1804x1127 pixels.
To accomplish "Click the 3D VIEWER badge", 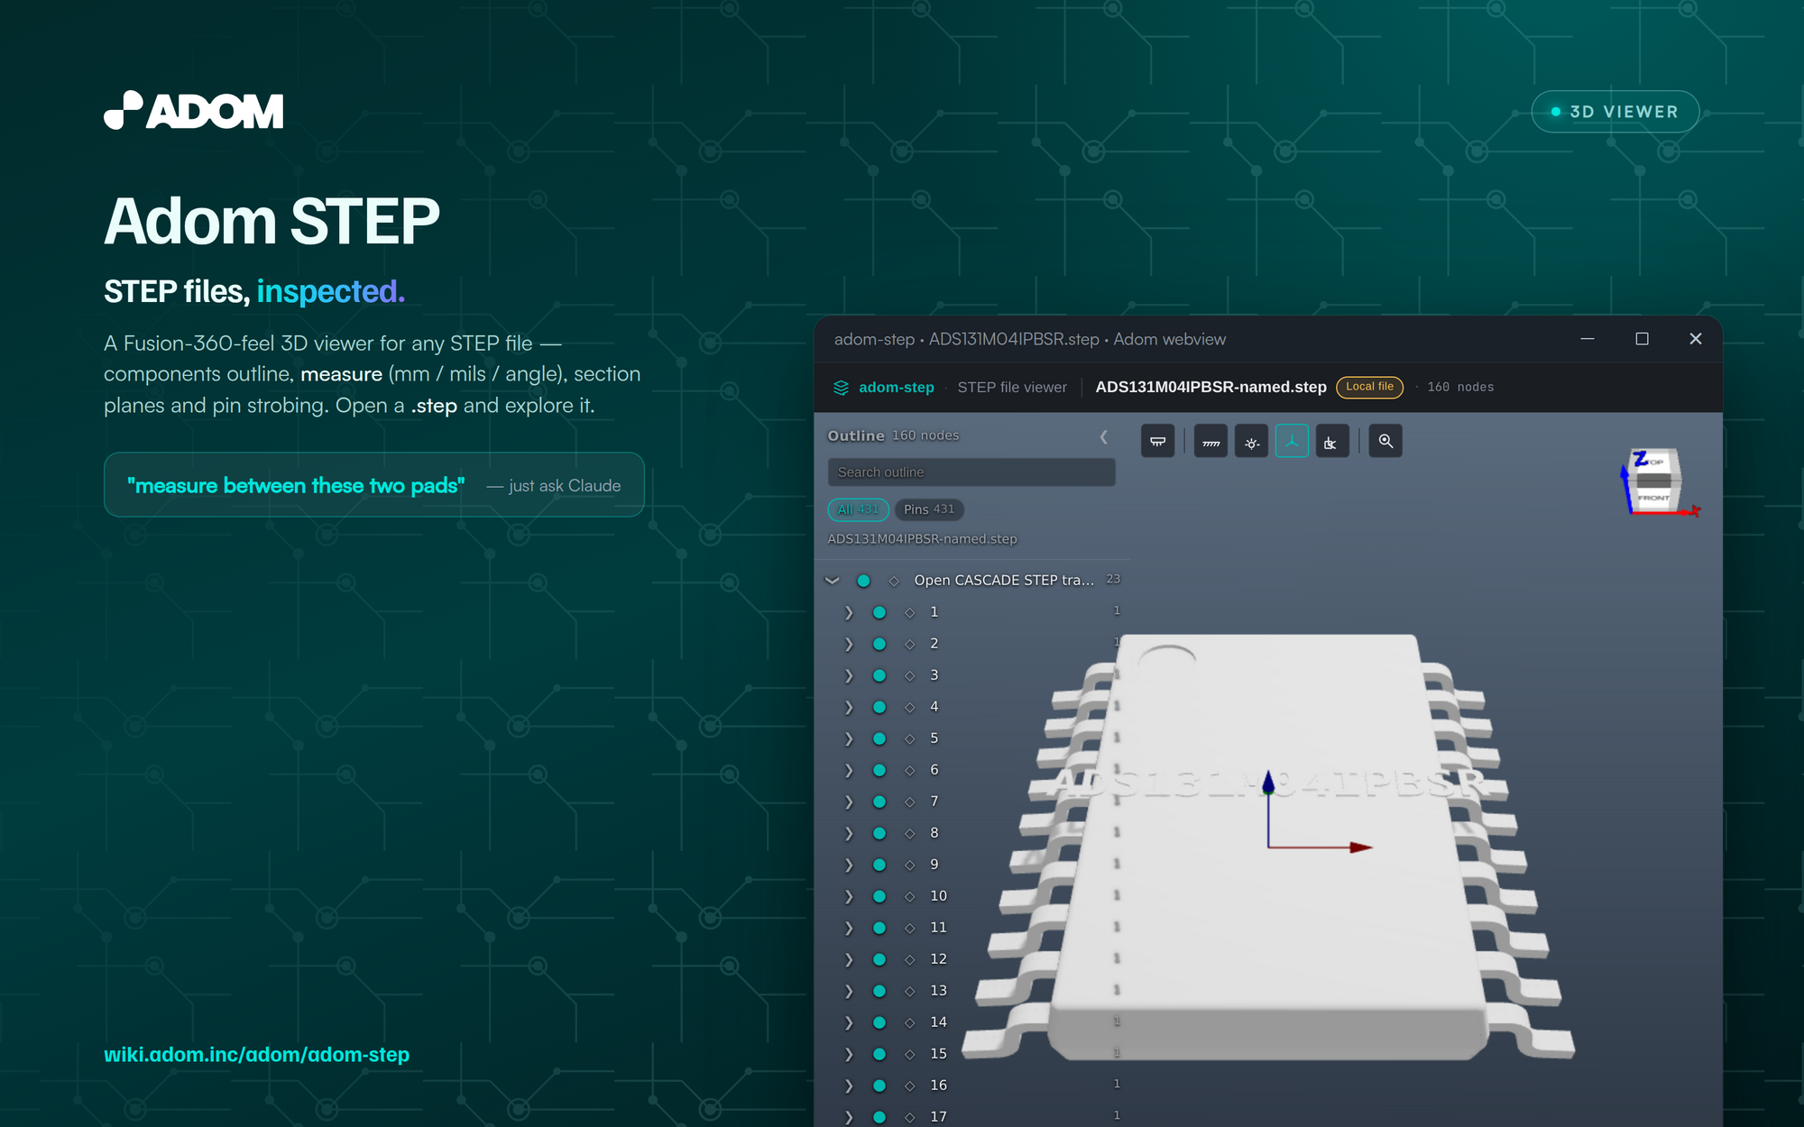I will (x=1615, y=112).
